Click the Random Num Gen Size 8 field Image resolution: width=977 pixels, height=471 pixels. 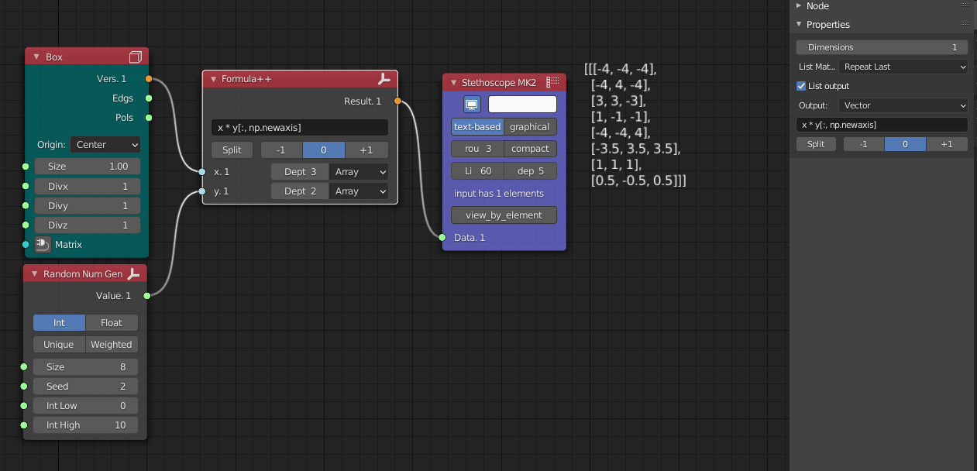tap(86, 367)
